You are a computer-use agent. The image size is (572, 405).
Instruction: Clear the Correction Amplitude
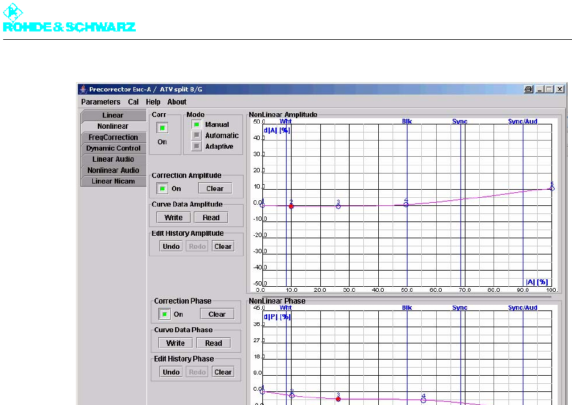(215, 189)
